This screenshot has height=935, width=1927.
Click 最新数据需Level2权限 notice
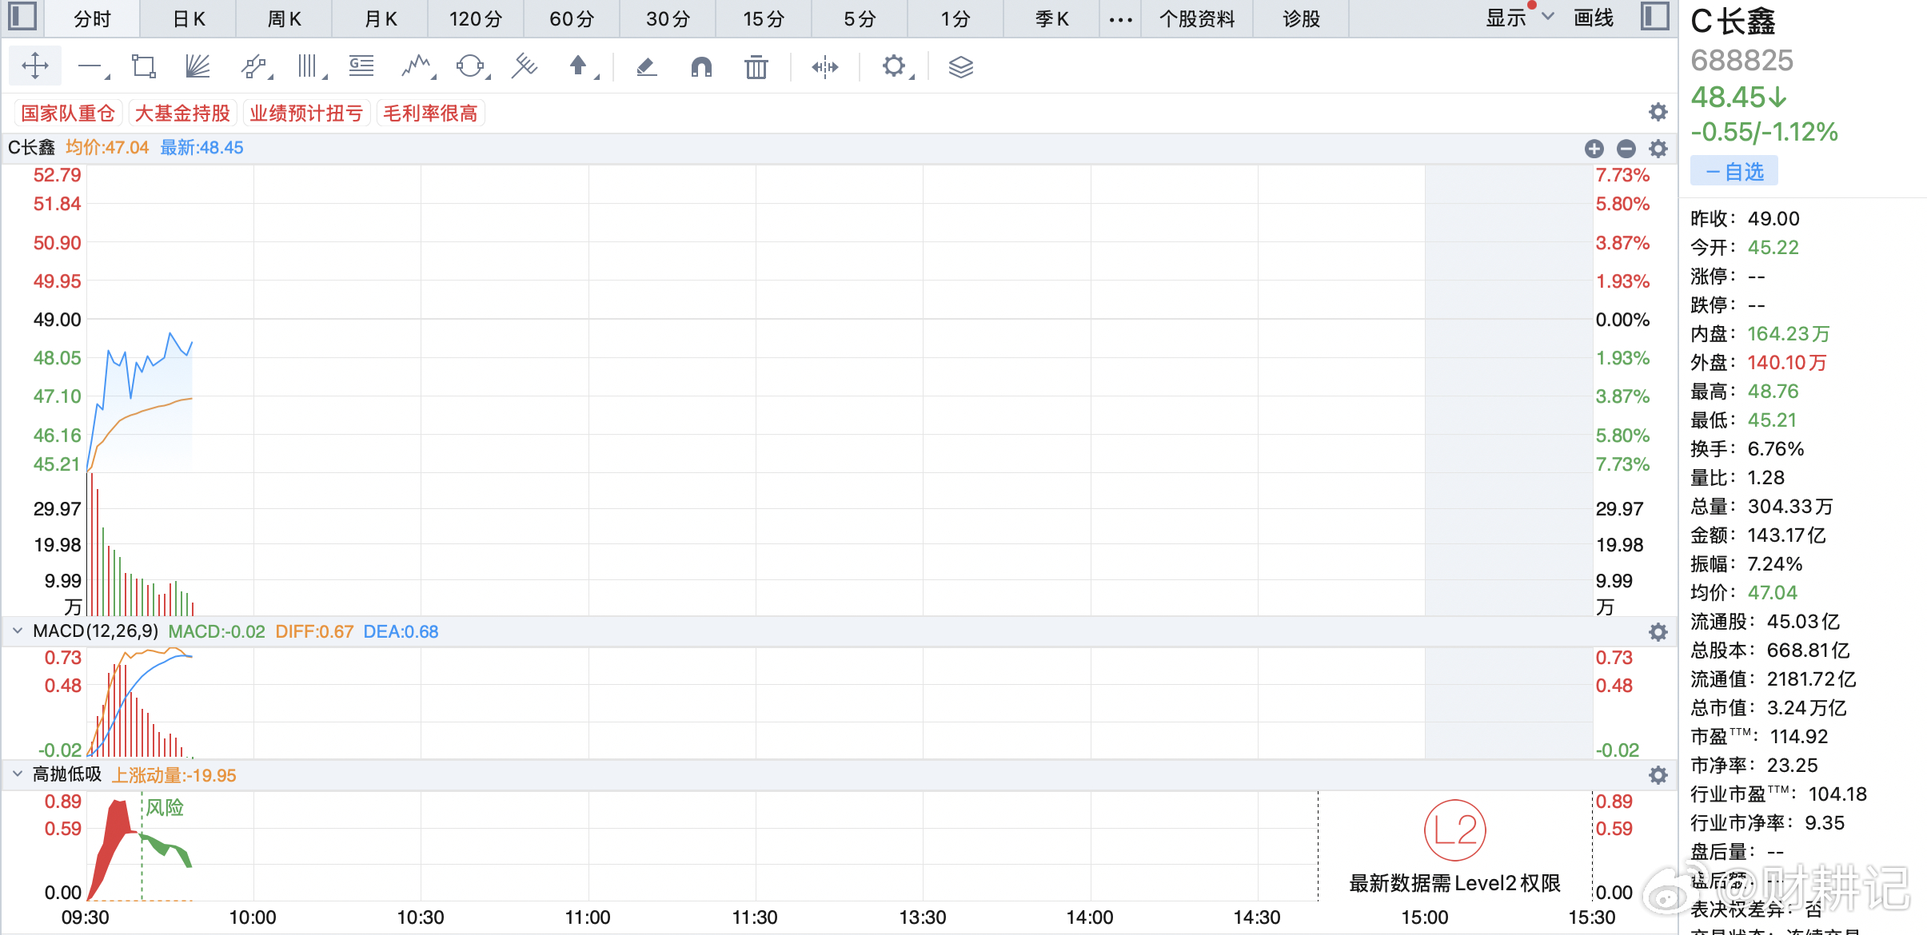[x=1454, y=883]
